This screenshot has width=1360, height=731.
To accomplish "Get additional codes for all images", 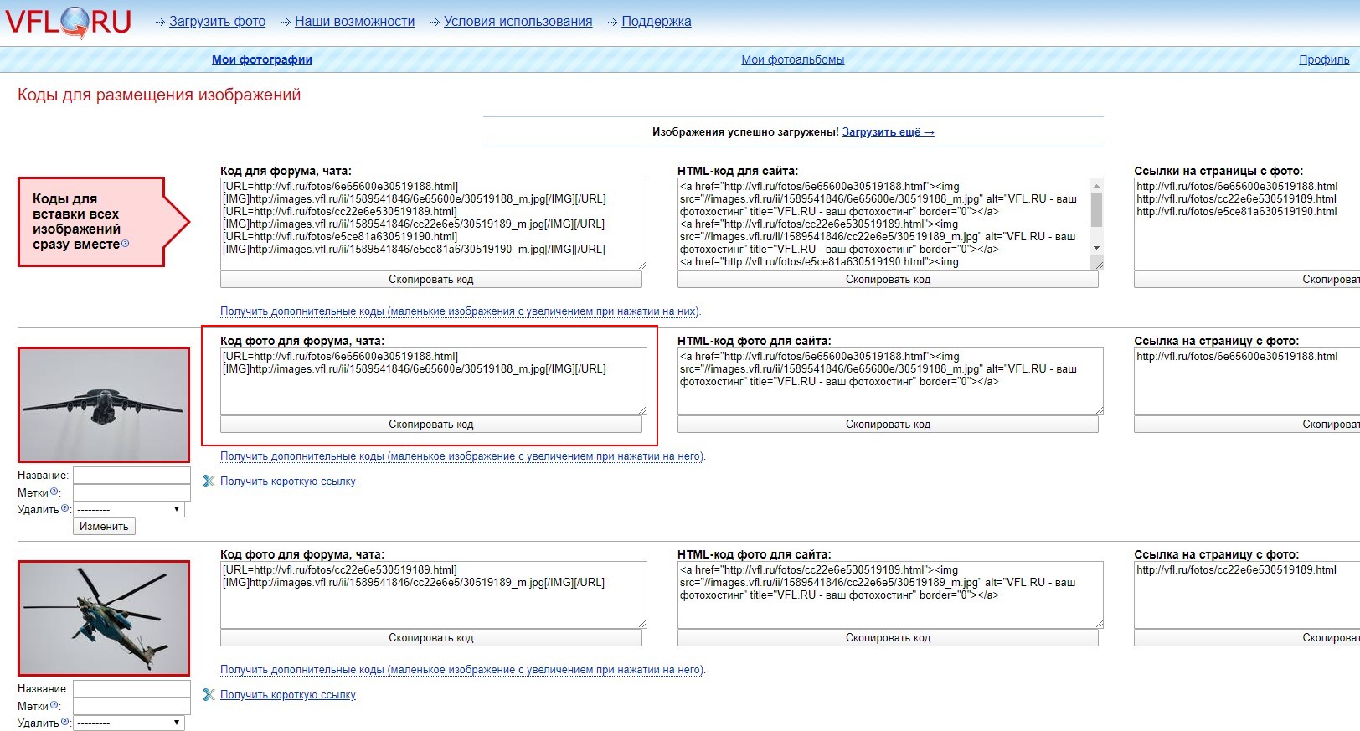I will [x=460, y=311].
